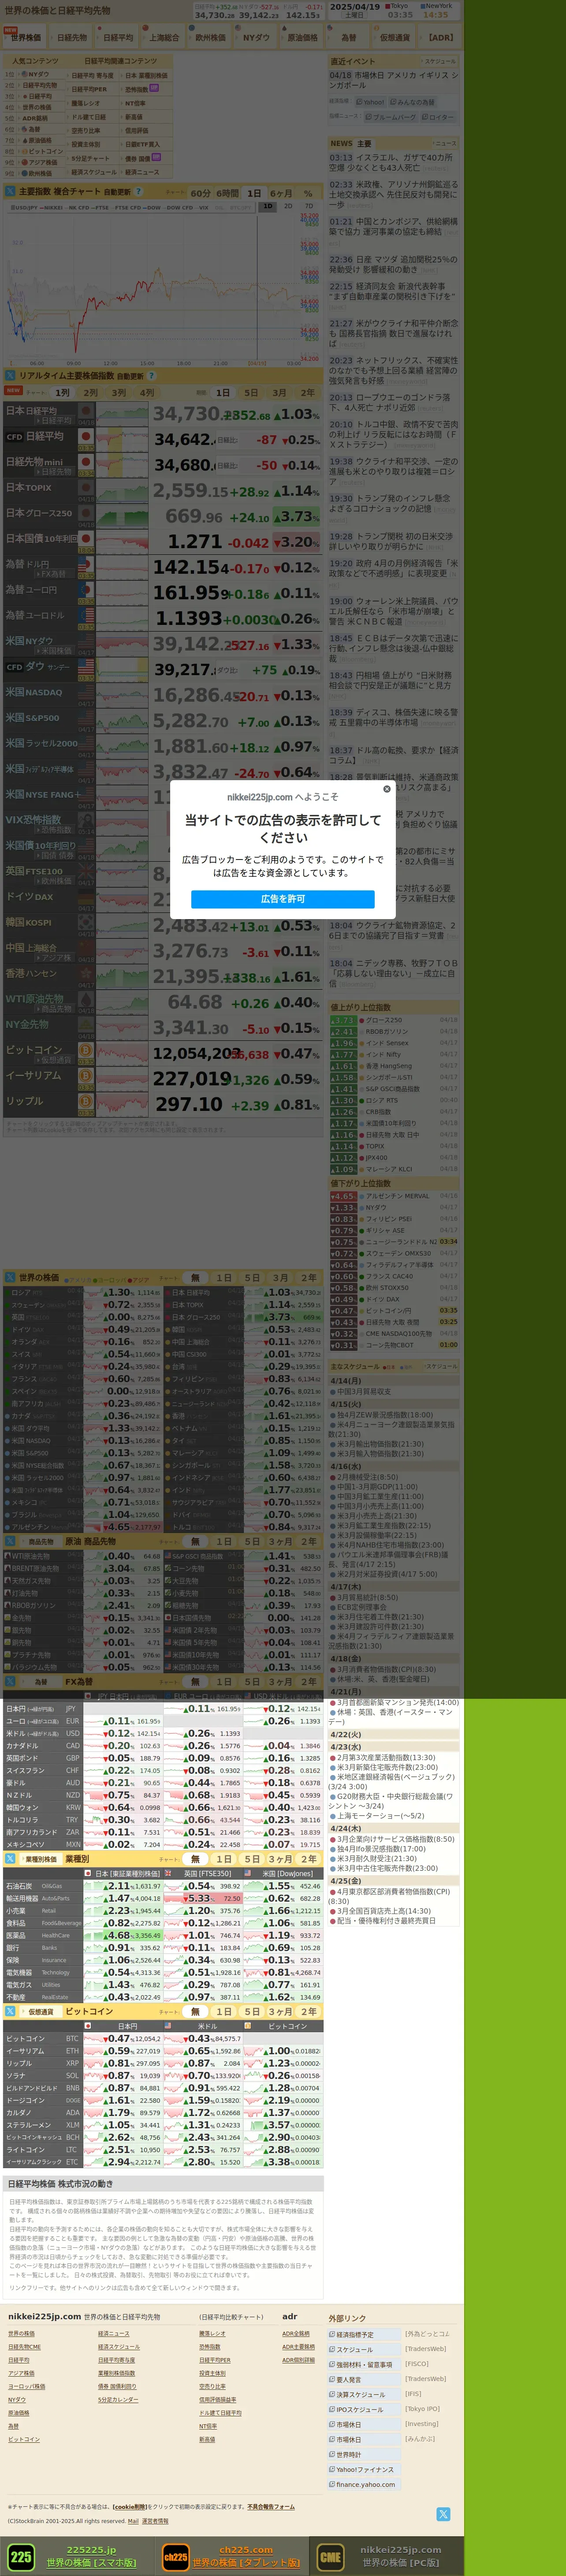Open news headline about ネットフリックス
Screen dimensions: 566x2576
(393, 370)
